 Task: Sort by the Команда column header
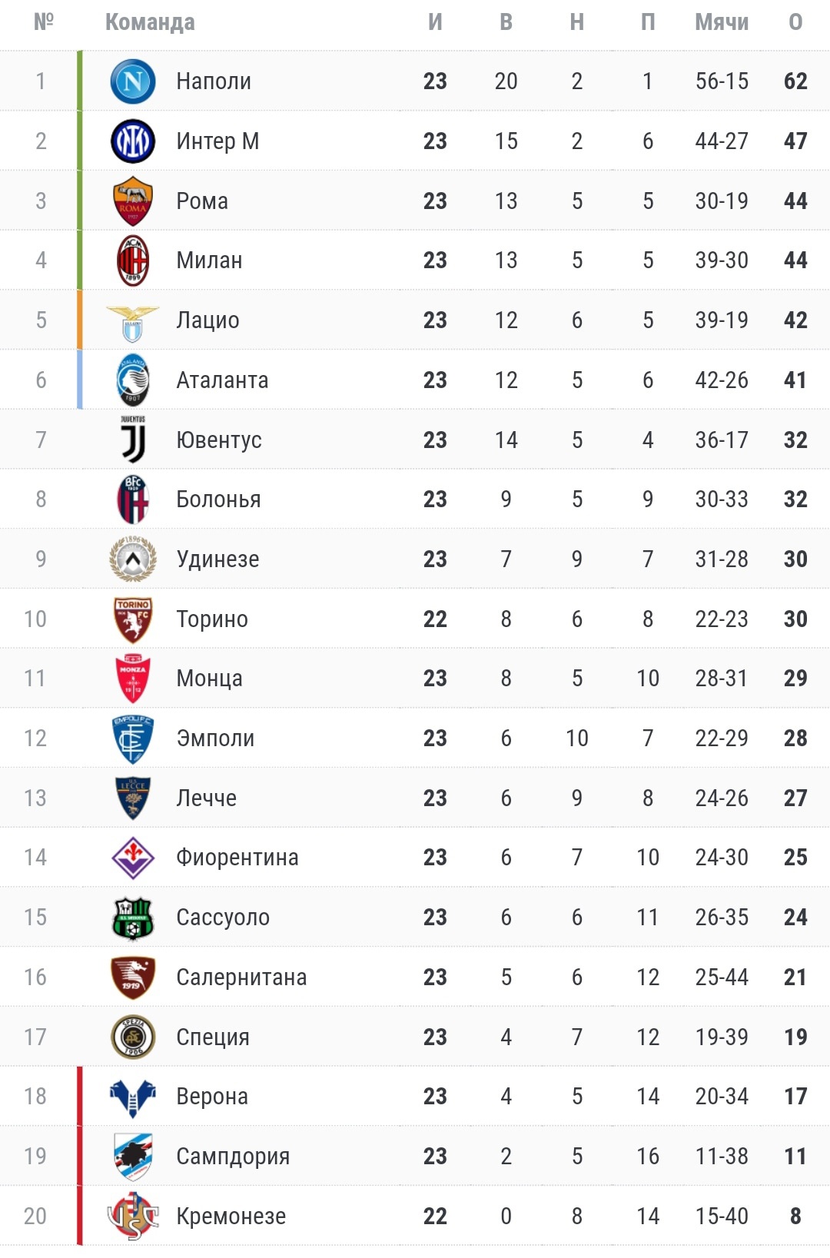coord(150,22)
